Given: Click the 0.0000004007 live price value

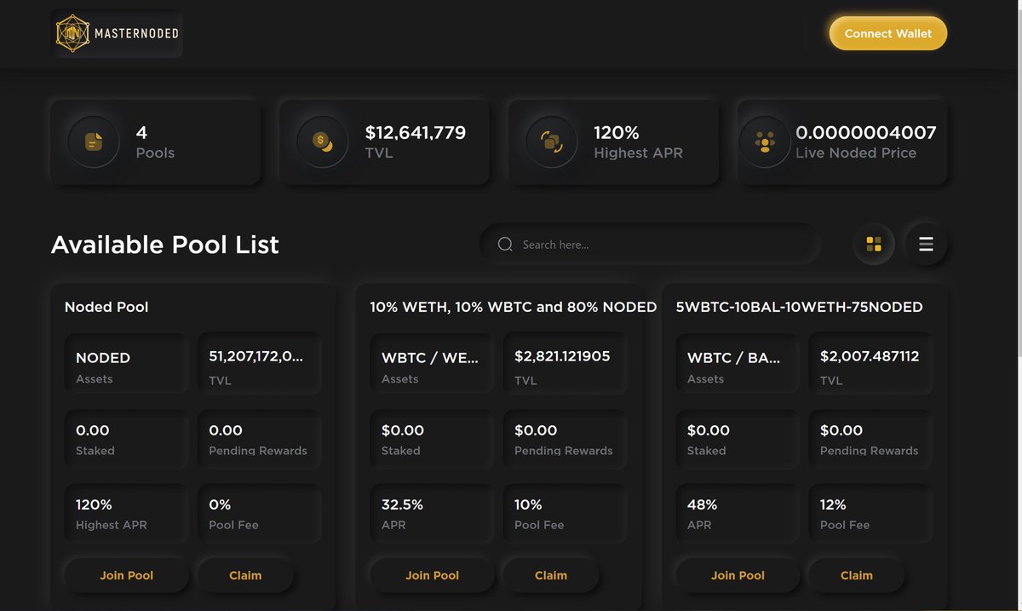Looking at the screenshot, I should click(x=866, y=133).
